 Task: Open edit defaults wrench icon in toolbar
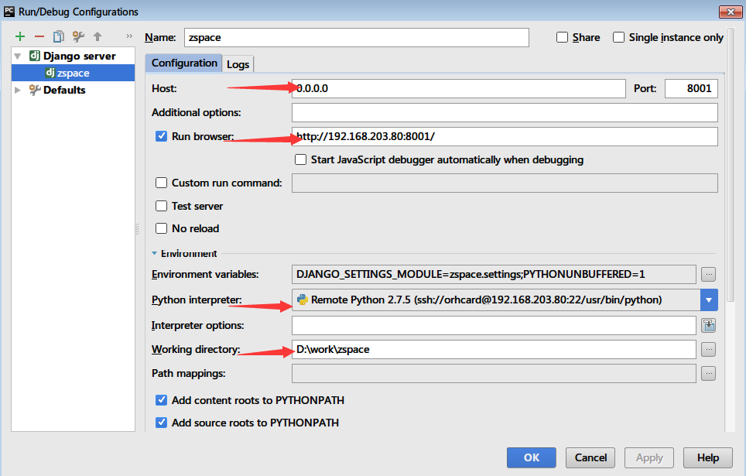pos(77,36)
